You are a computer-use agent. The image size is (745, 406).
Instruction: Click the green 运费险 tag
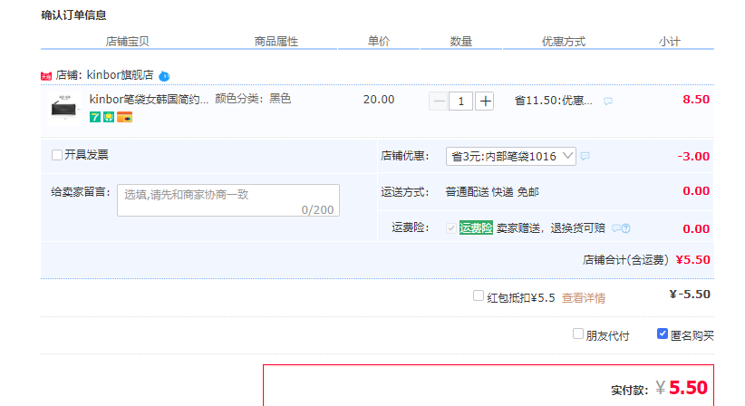pyautogui.click(x=476, y=228)
